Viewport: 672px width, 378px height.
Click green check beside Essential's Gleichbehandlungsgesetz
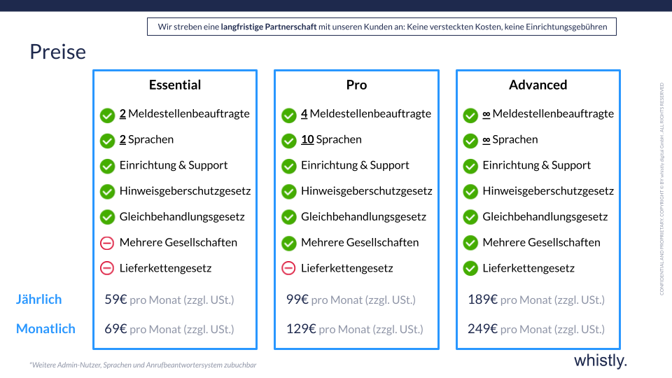point(107,217)
